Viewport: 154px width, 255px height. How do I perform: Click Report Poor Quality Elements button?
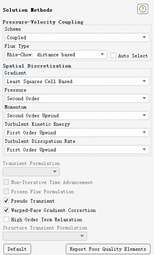coord(108,249)
